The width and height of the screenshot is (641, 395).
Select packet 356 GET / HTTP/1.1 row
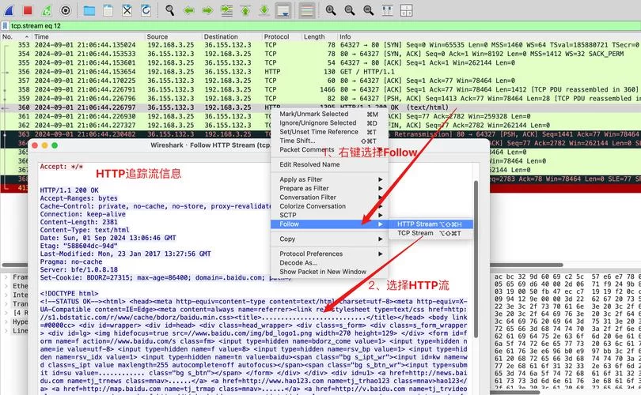pyautogui.click(x=320, y=72)
